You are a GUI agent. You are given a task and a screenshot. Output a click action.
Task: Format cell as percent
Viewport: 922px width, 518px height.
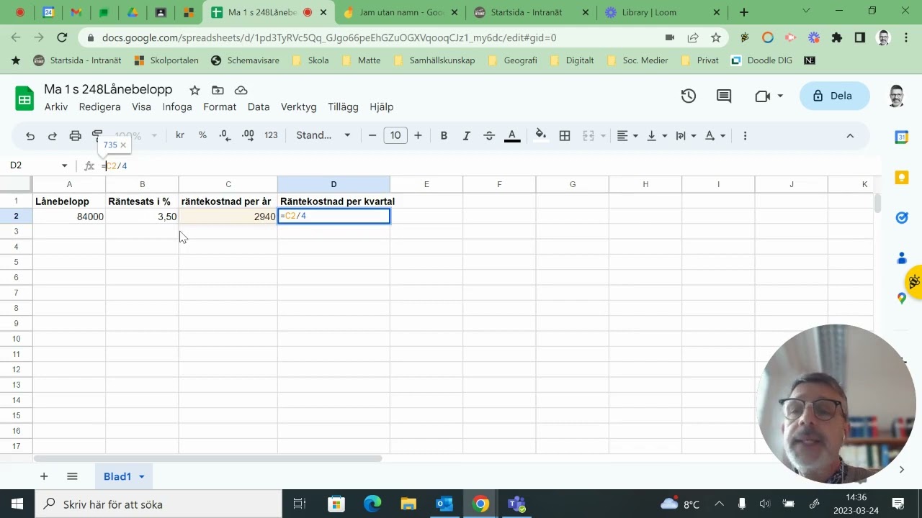coord(202,135)
